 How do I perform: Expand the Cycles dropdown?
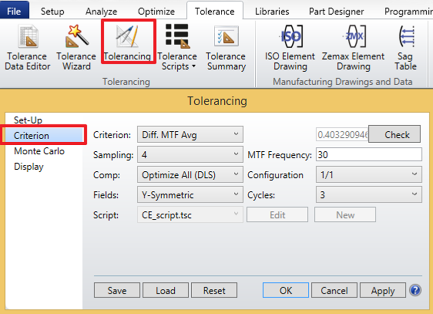click(368, 195)
